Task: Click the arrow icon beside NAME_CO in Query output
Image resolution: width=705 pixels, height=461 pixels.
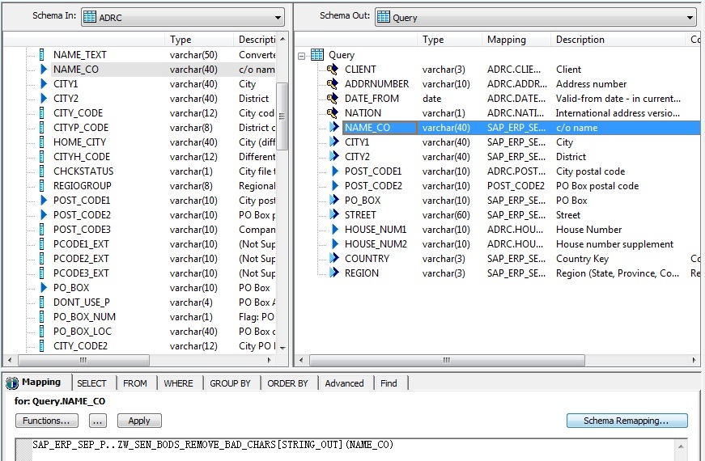Action: tap(333, 127)
